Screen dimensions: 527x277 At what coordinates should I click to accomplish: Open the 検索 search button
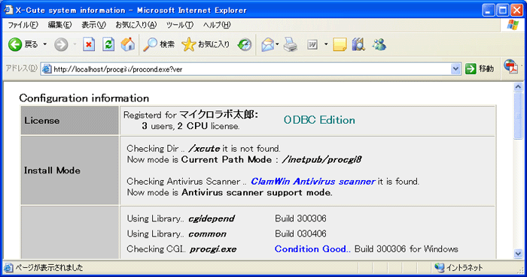(x=159, y=44)
